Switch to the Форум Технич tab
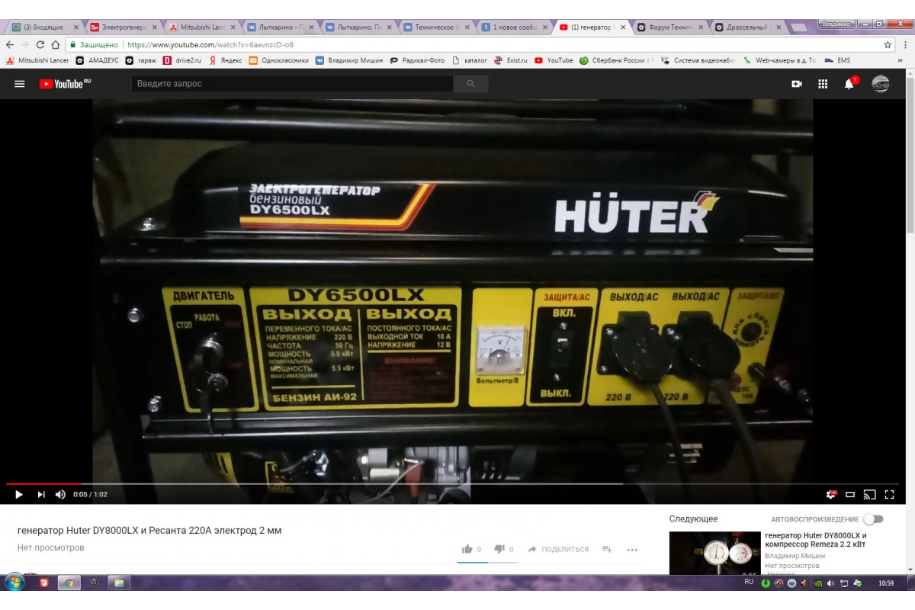This screenshot has height=610, width=915. (670, 27)
